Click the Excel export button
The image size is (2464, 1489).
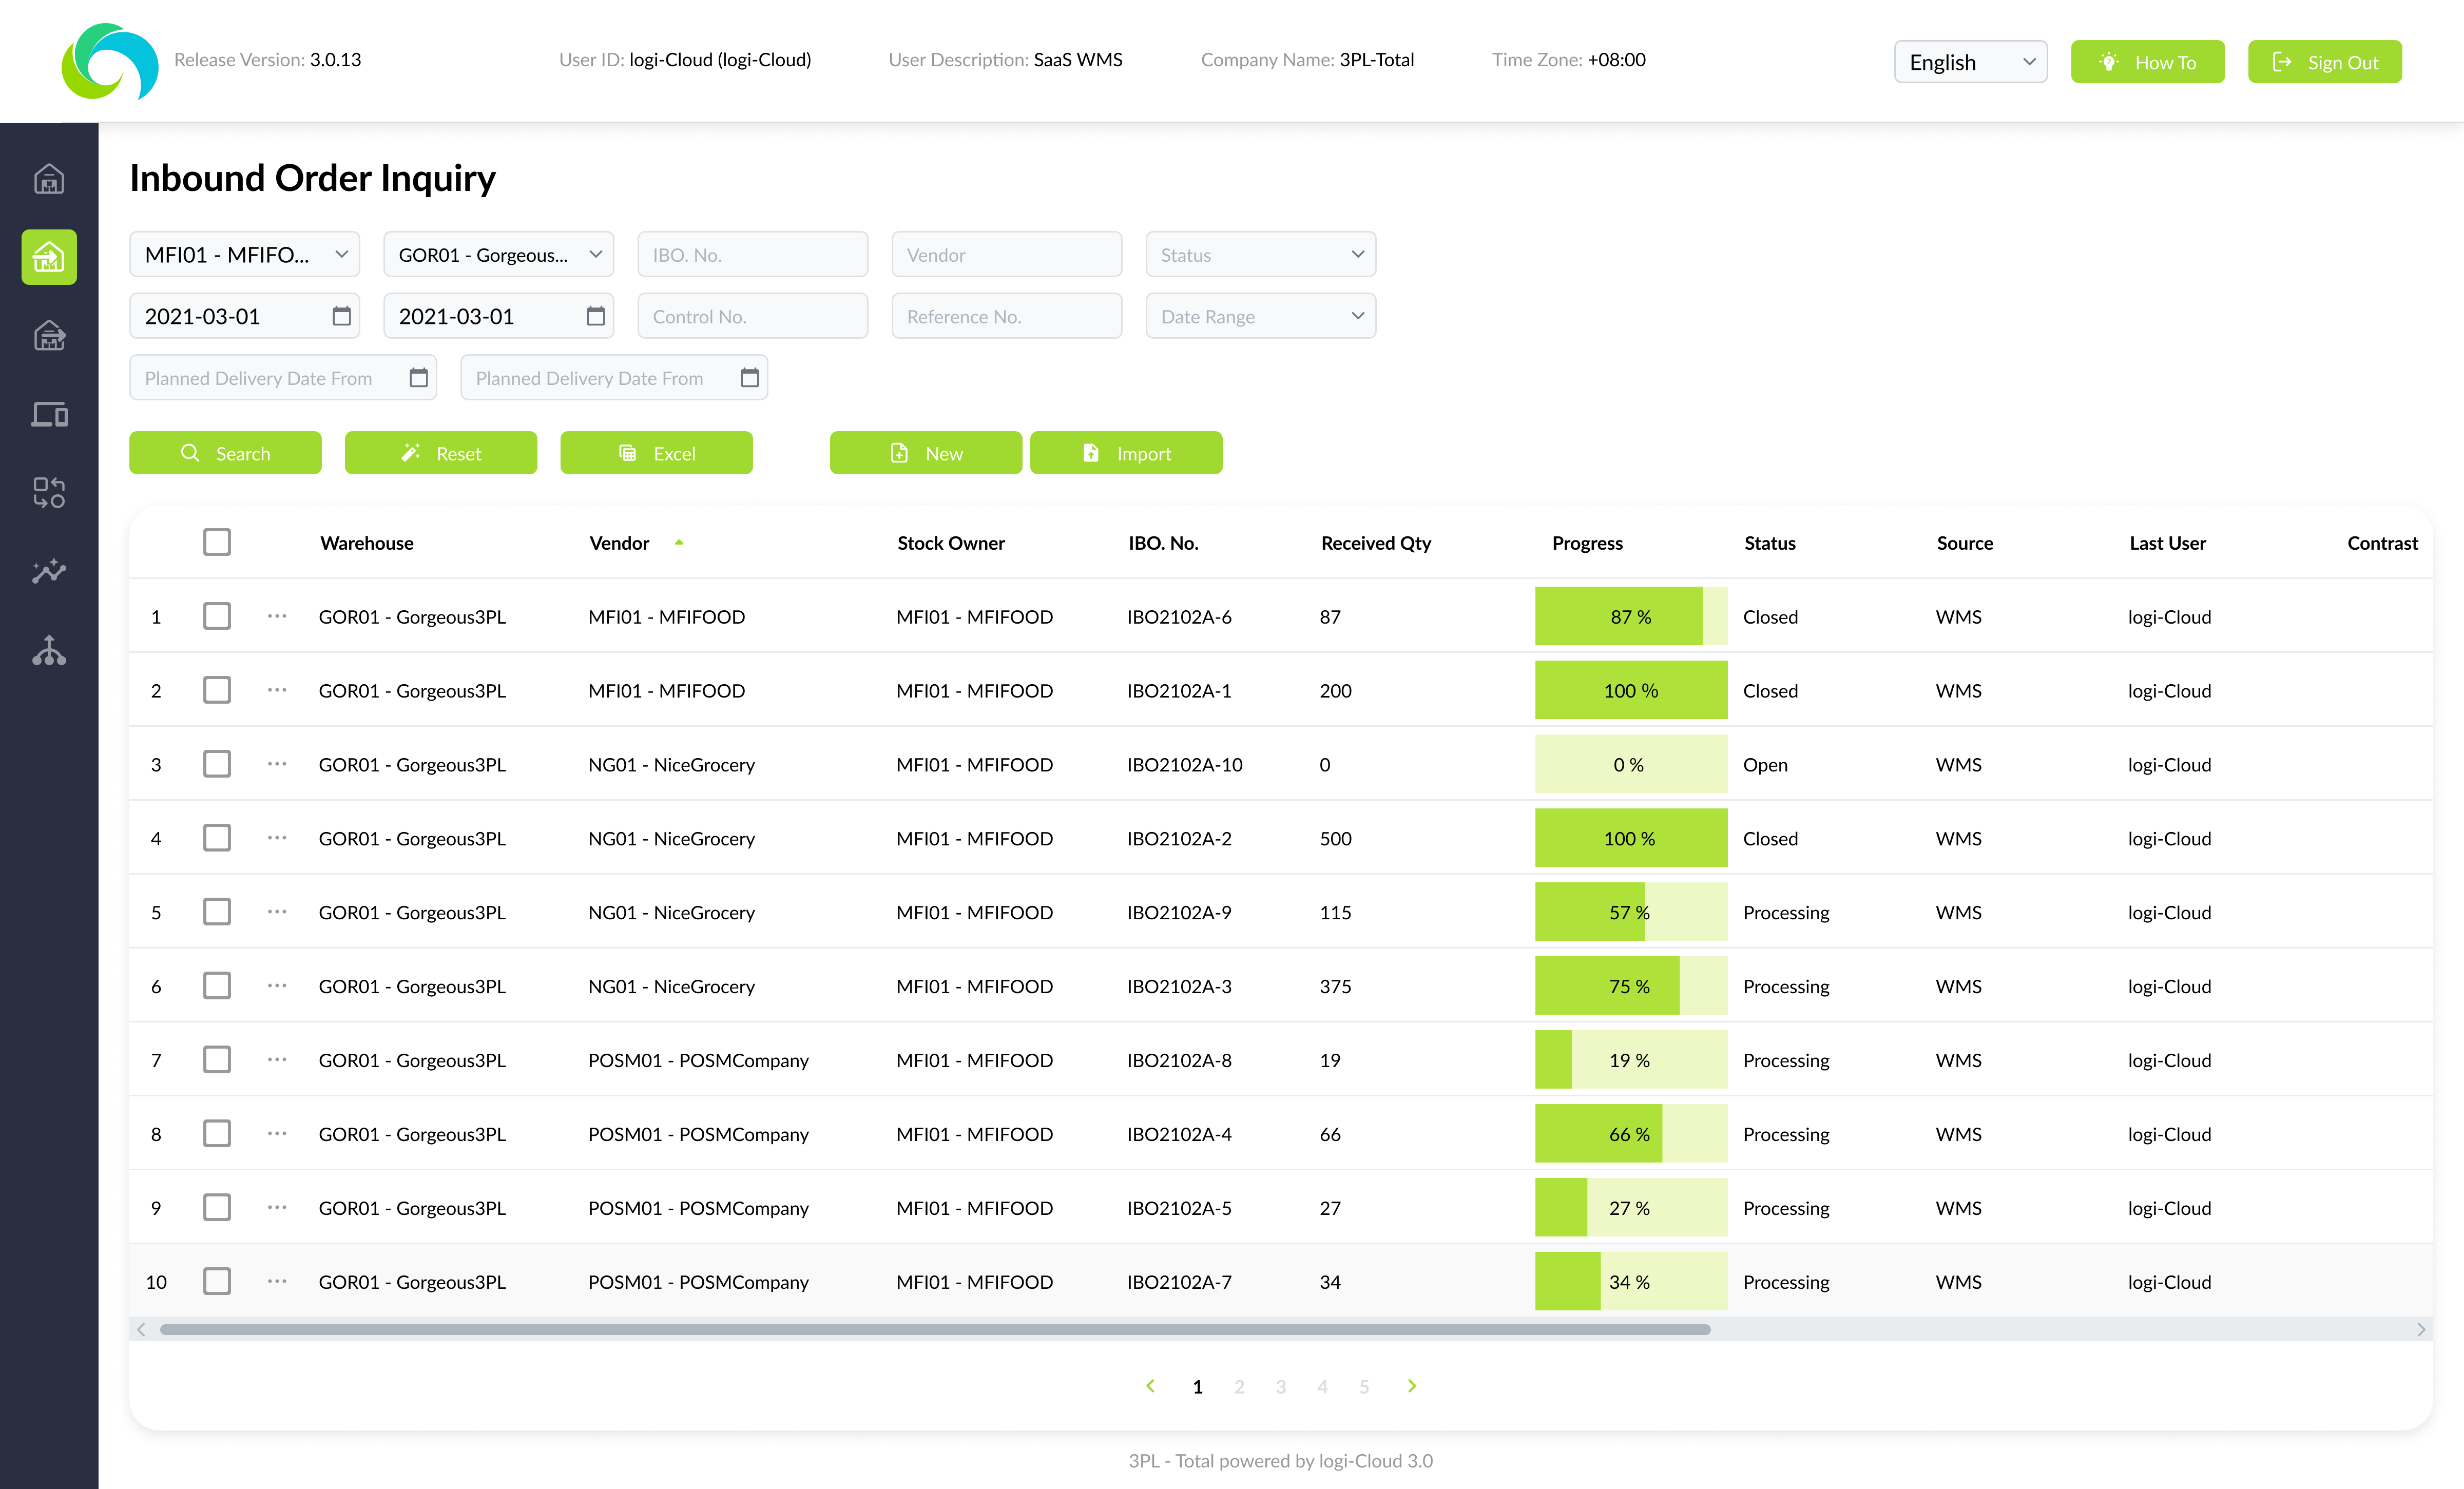tap(656, 452)
